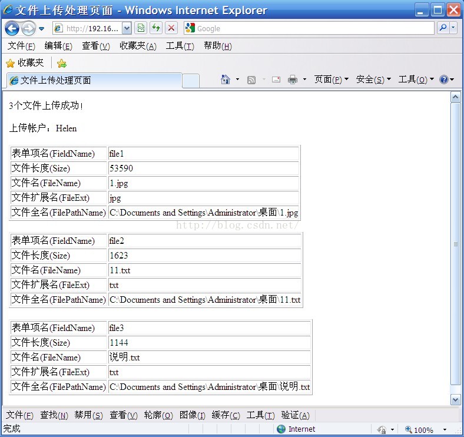Click Internet Explorer logo in title bar
Image resolution: width=464 pixels, height=437 pixels.
click(8, 9)
